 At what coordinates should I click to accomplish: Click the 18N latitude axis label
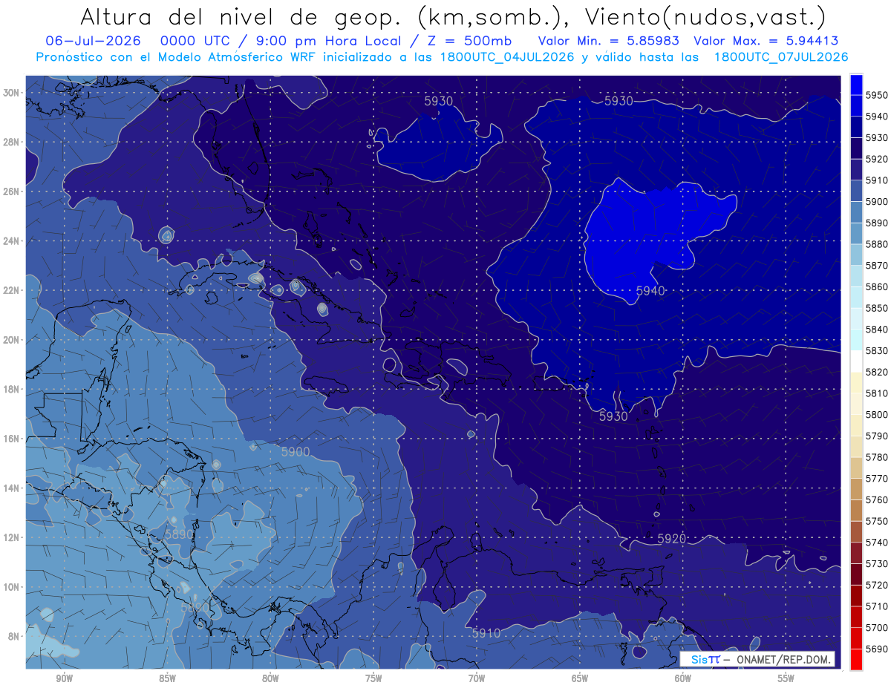coord(11,389)
